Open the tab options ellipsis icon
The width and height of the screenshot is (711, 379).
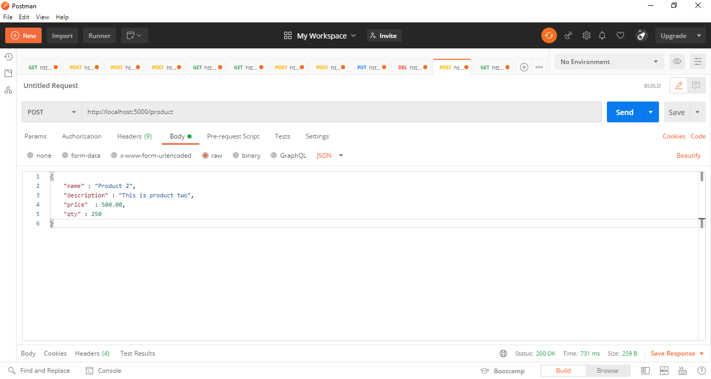[x=539, y=67]
